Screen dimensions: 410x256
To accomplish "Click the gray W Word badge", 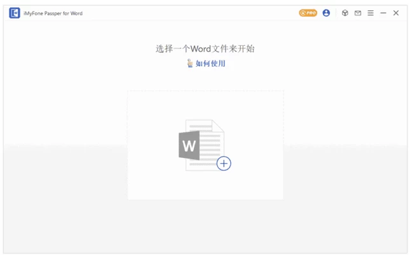I will point(189,146).
